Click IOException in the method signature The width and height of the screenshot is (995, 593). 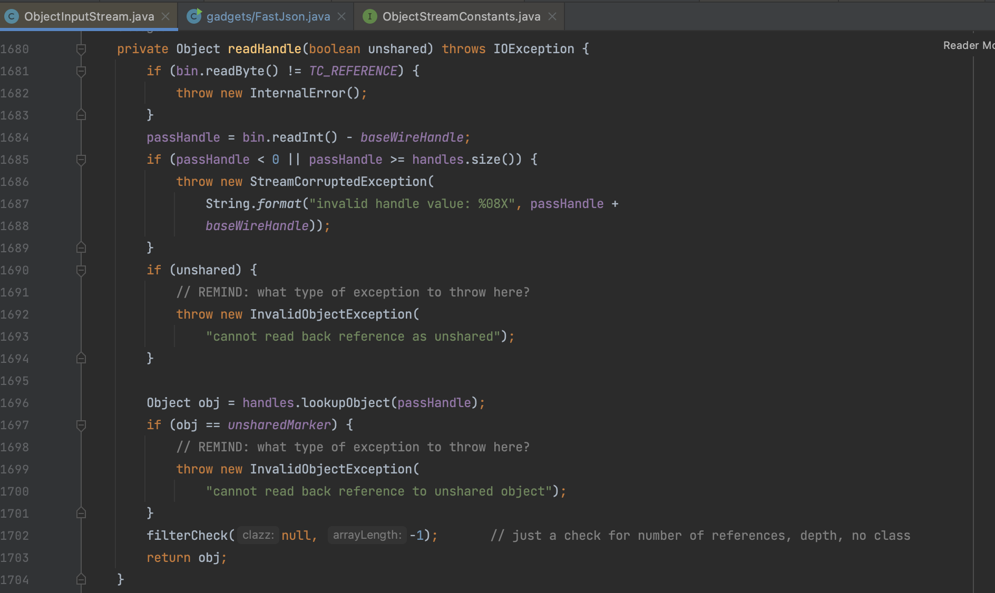[x=534, y=49]
